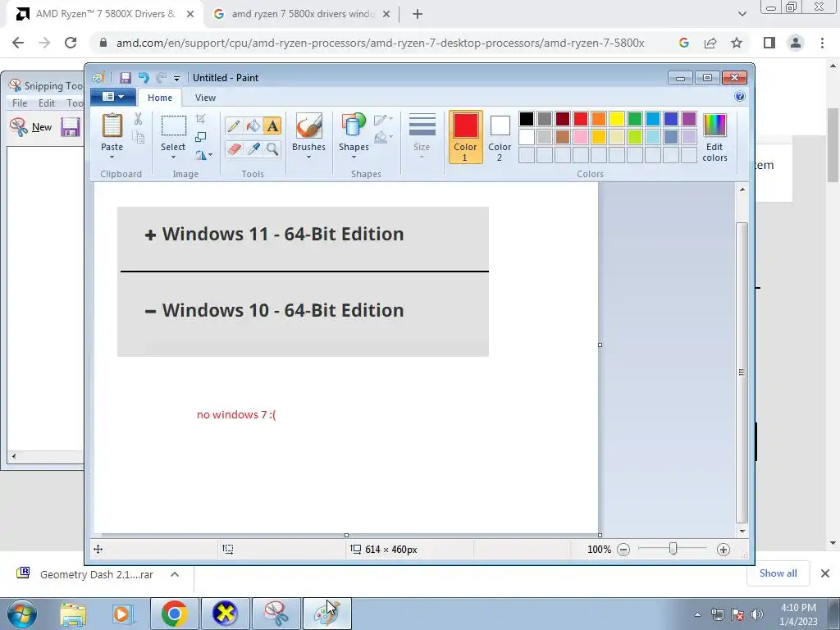Screen dimensions: 840x630
Task: Open the Edit colors dialog
Action: (x=714, y=138)
